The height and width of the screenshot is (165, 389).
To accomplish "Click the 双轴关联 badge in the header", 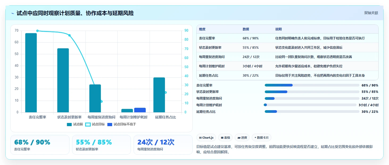I will click(371, 13).
